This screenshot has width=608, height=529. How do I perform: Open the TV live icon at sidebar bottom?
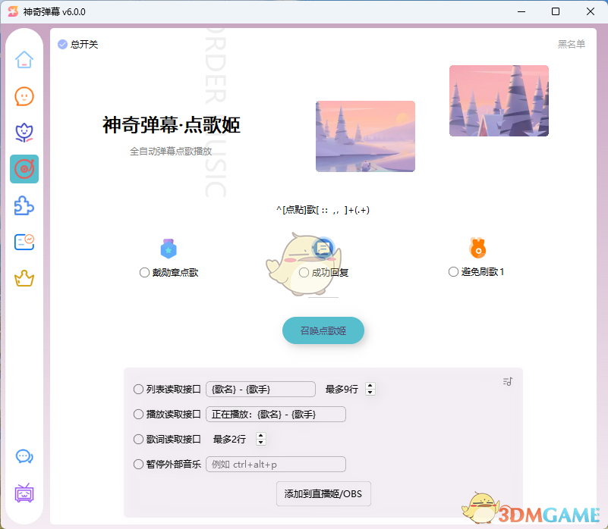pyautogui.click(x=24, y=493)
